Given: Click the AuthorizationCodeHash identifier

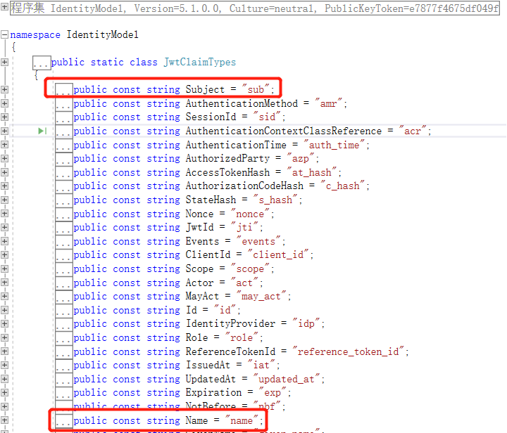Looking at the screenshot, I should 244,186.
